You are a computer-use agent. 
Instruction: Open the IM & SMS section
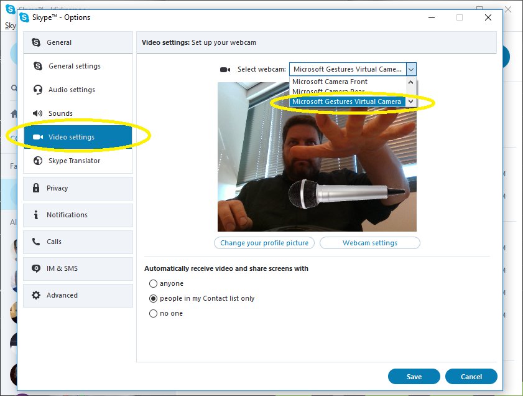pos(78,268)
